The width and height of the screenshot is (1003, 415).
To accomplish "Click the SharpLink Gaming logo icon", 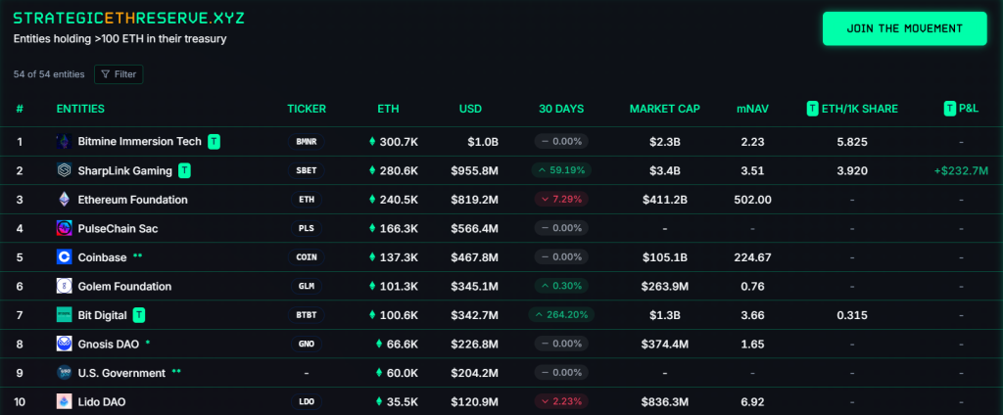I will tap(64, 170).
